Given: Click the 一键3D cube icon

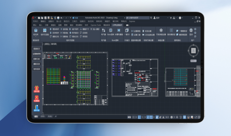Looking at the screenshot, I should pyautogui.click(x=127, y=31).
